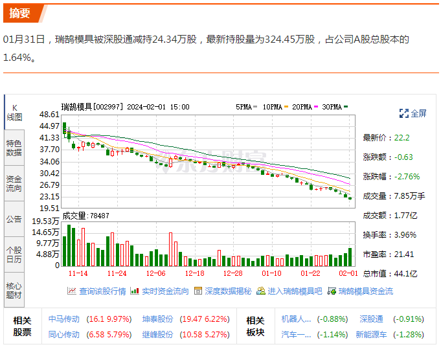The image size is (441, 349).
Task: Click the fullscreen expand icon
Action: pos(404,113)
